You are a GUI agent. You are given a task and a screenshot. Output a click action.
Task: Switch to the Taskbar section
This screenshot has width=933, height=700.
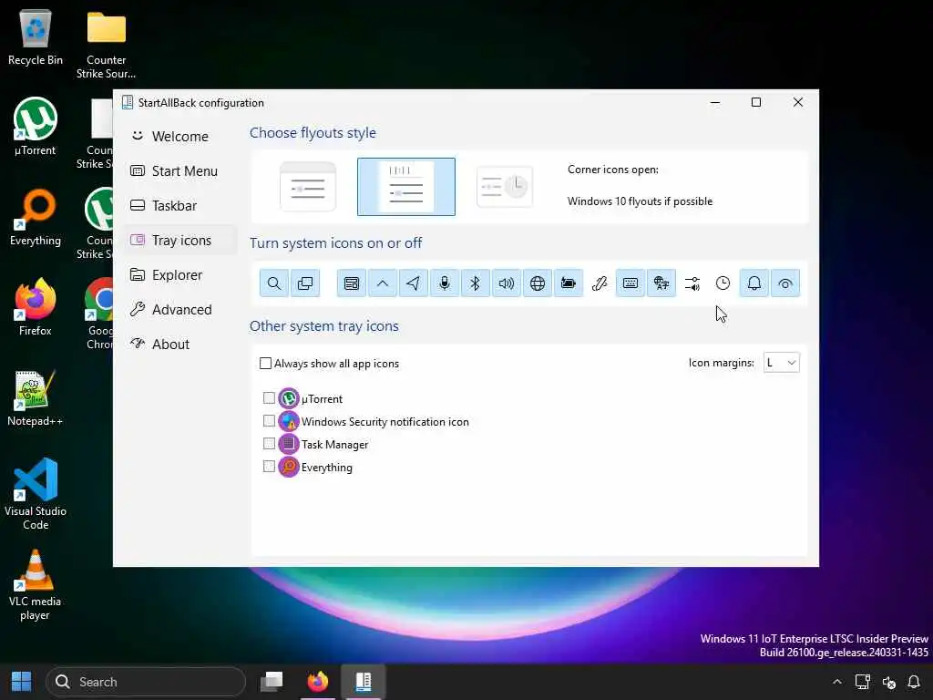181,205
